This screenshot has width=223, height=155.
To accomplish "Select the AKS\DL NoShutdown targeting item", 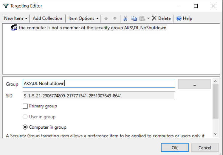I will [x=92, y=28].
